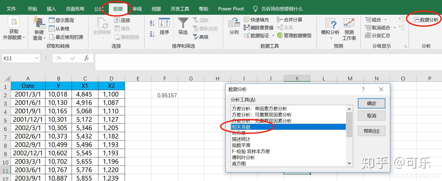Sort descending Z to A icon
Viewport: 442px width, 181px height.
pos(152,34)
